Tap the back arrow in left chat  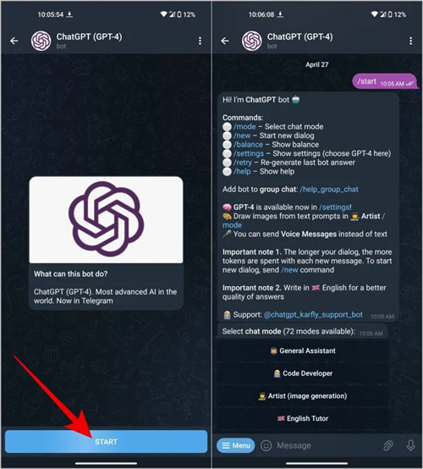[x=14, y=41]
